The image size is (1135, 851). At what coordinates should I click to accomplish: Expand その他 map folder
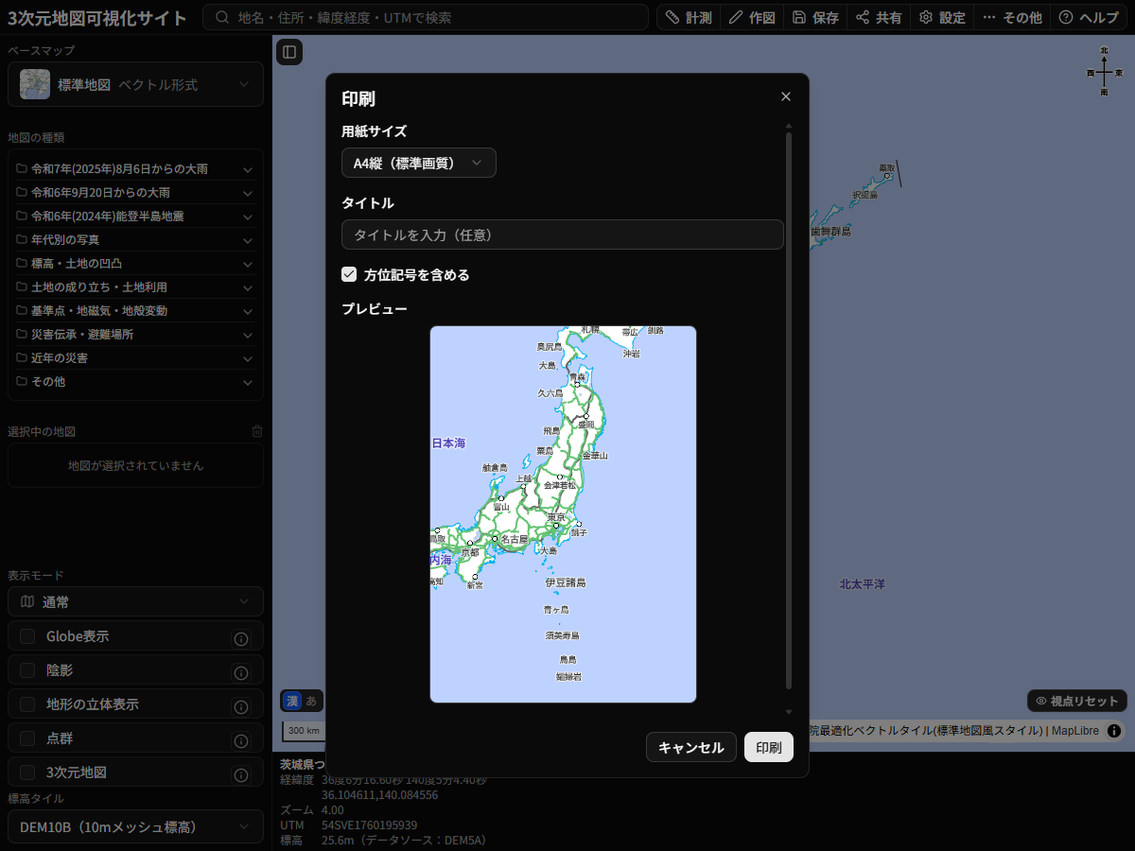(x=135, y=381)
